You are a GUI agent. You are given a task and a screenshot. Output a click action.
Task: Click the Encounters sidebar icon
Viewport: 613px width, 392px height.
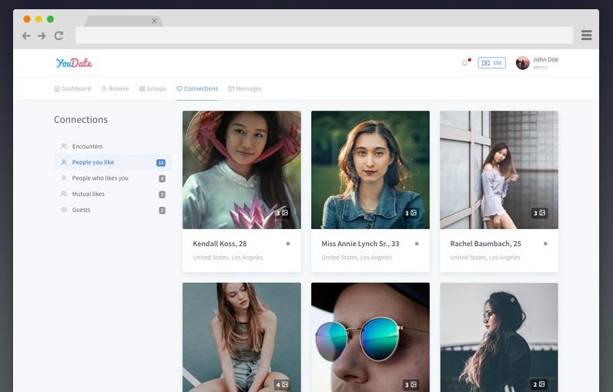(x=64, y=146)
